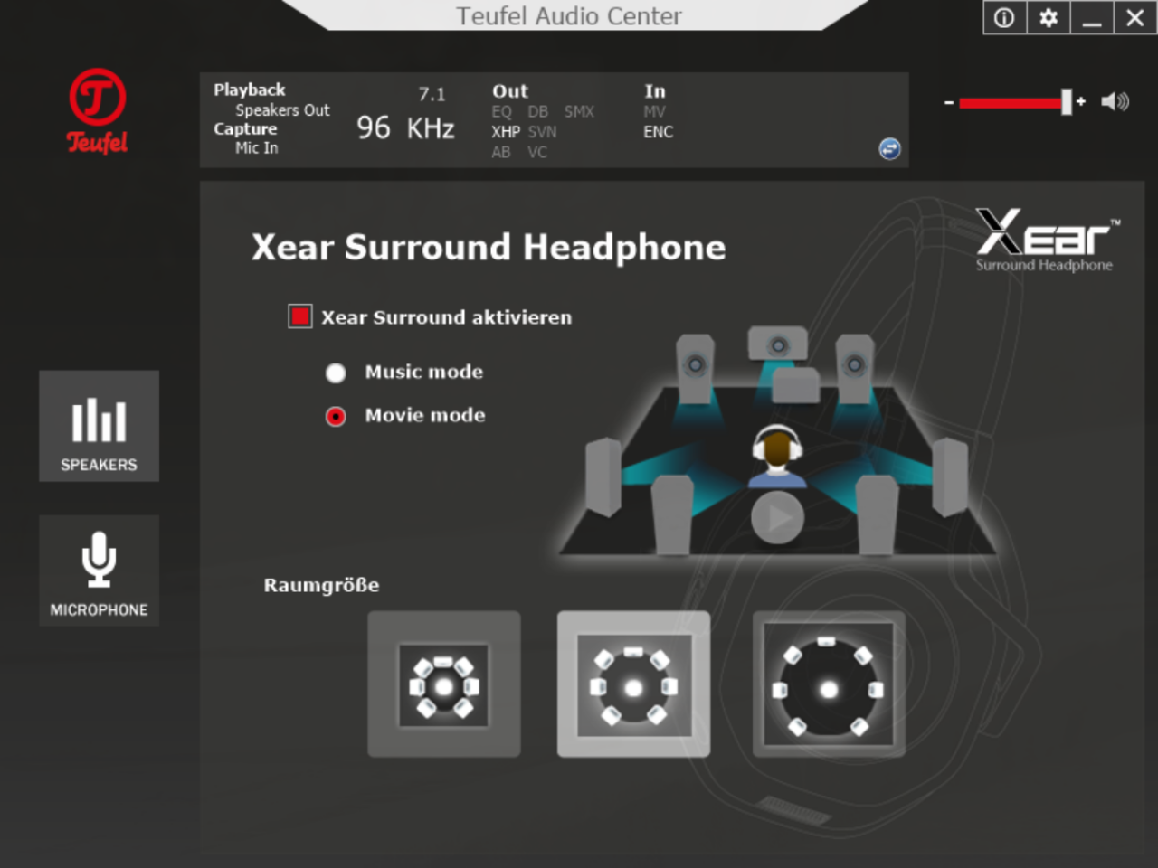Click the subwoofer in the surround diagram
1158x868 pixels.
pyautogui.click(x=796, y=384)
